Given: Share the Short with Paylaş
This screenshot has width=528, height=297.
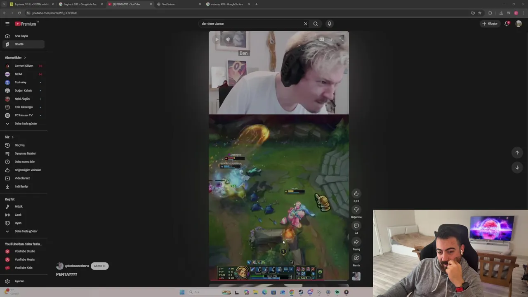Looking at the screenshot, I should pos(356,242).
